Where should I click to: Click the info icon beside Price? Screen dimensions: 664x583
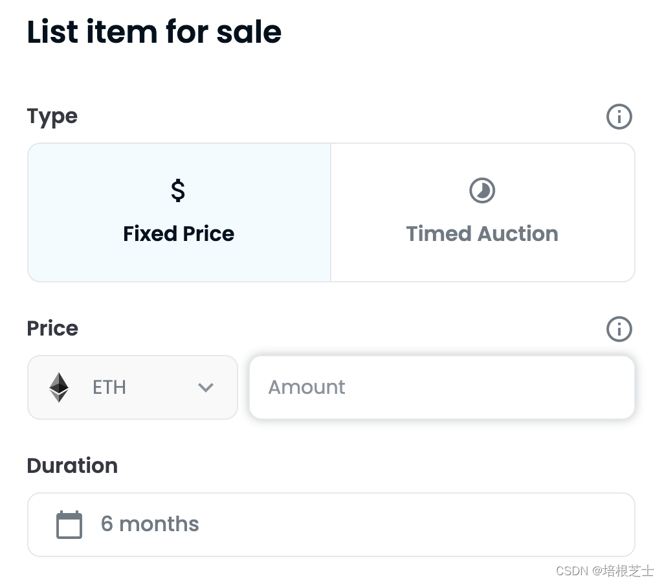[x=619, y=329]
